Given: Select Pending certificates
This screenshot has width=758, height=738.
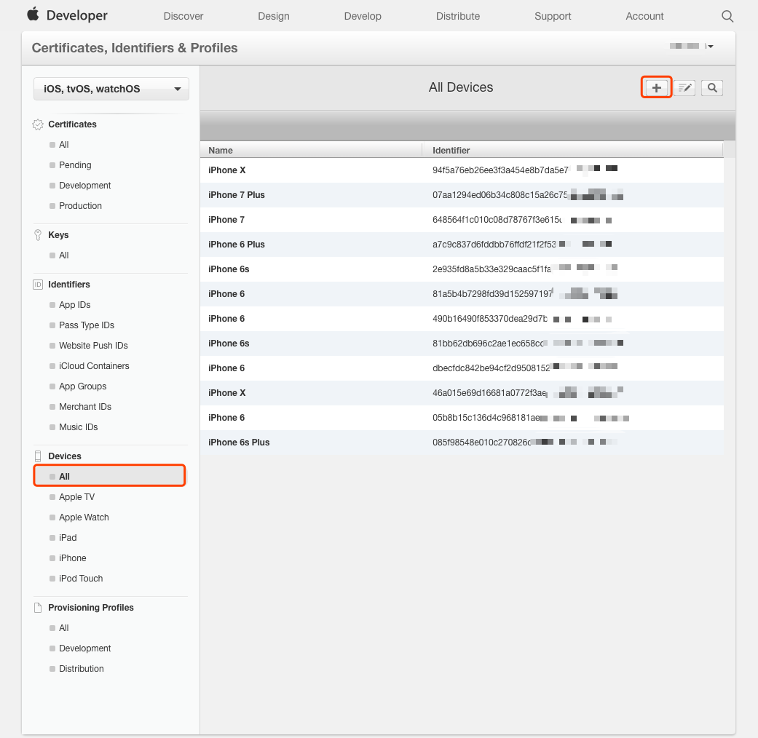Looking at the screenshot, I should [x=75, y=164].
